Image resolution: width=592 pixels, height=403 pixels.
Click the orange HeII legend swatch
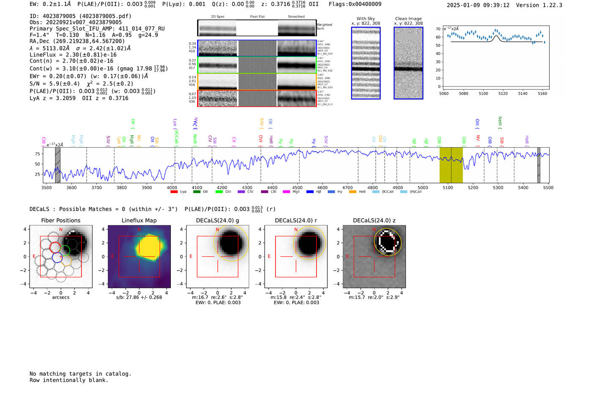coord(353,192)
